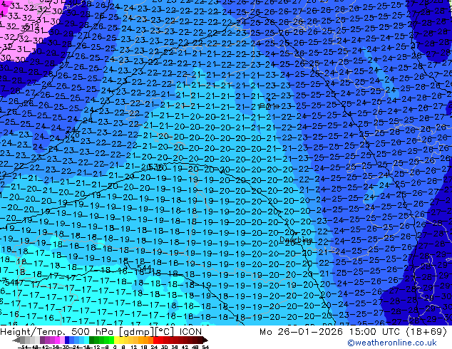Click the cyan swatch in the color scale

pyautogui.click(x=86, y=340)
